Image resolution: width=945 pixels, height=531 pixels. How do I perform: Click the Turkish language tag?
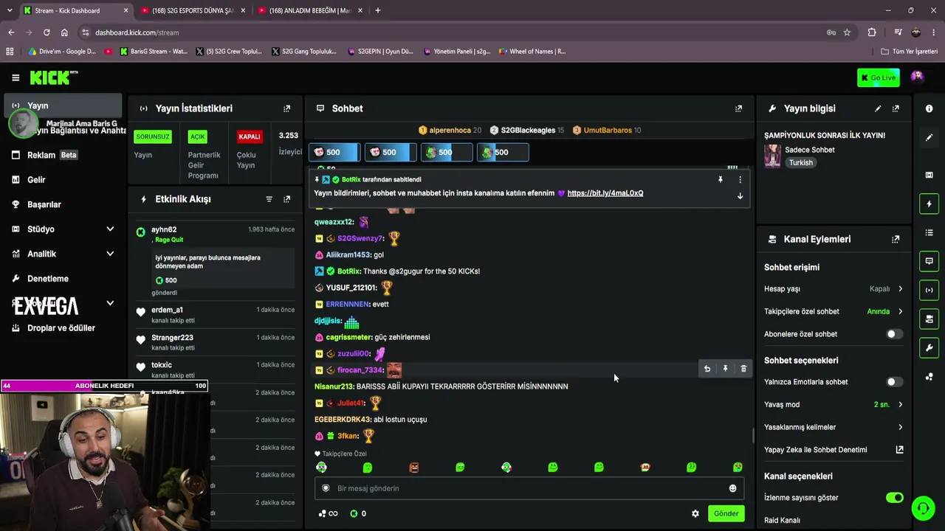(800, 163)
